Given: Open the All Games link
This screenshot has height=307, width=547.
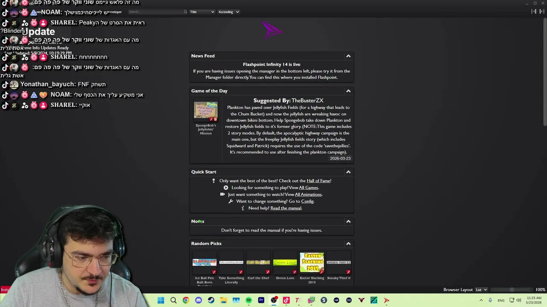Looking at the screenshot, I should click(309, 188).
